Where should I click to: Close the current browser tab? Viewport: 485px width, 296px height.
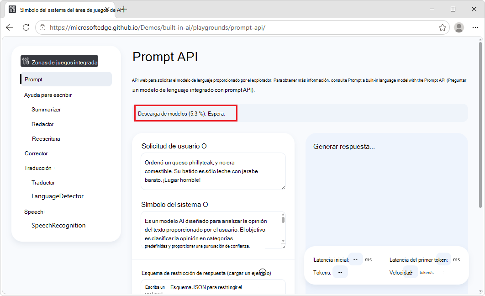[107, 9]
